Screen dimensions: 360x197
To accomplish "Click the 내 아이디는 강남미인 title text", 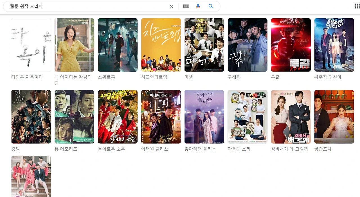I will 73,80.
